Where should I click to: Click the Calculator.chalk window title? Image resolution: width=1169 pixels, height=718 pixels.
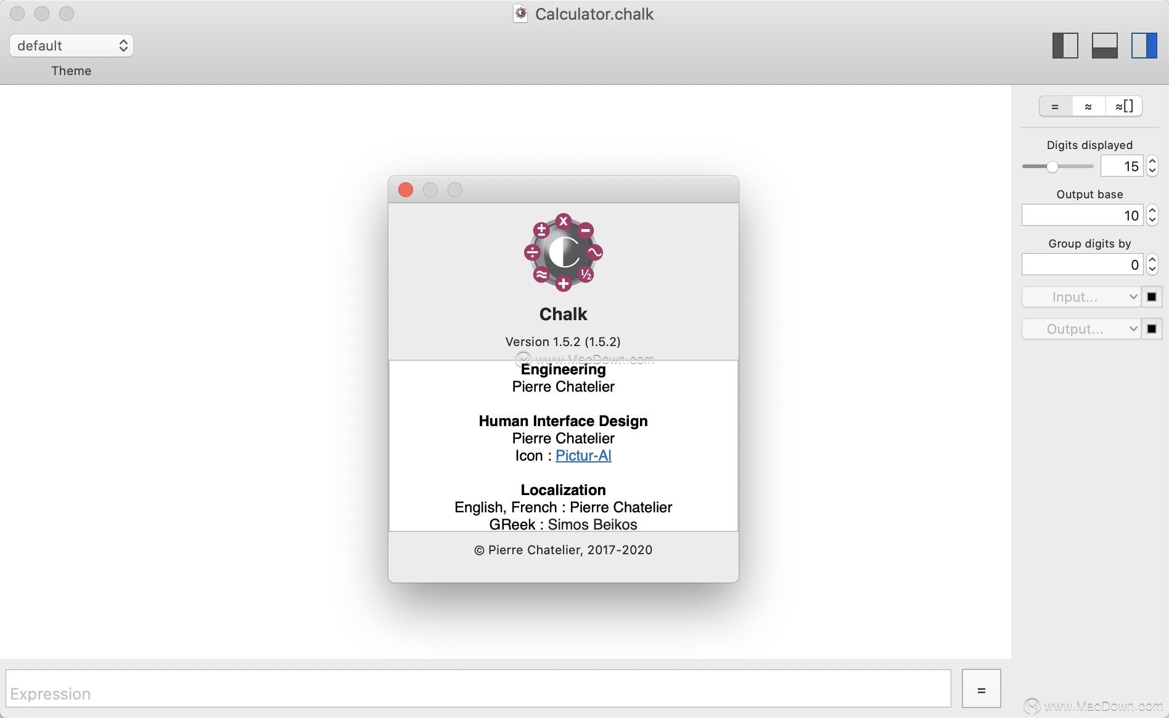point(594,14)
